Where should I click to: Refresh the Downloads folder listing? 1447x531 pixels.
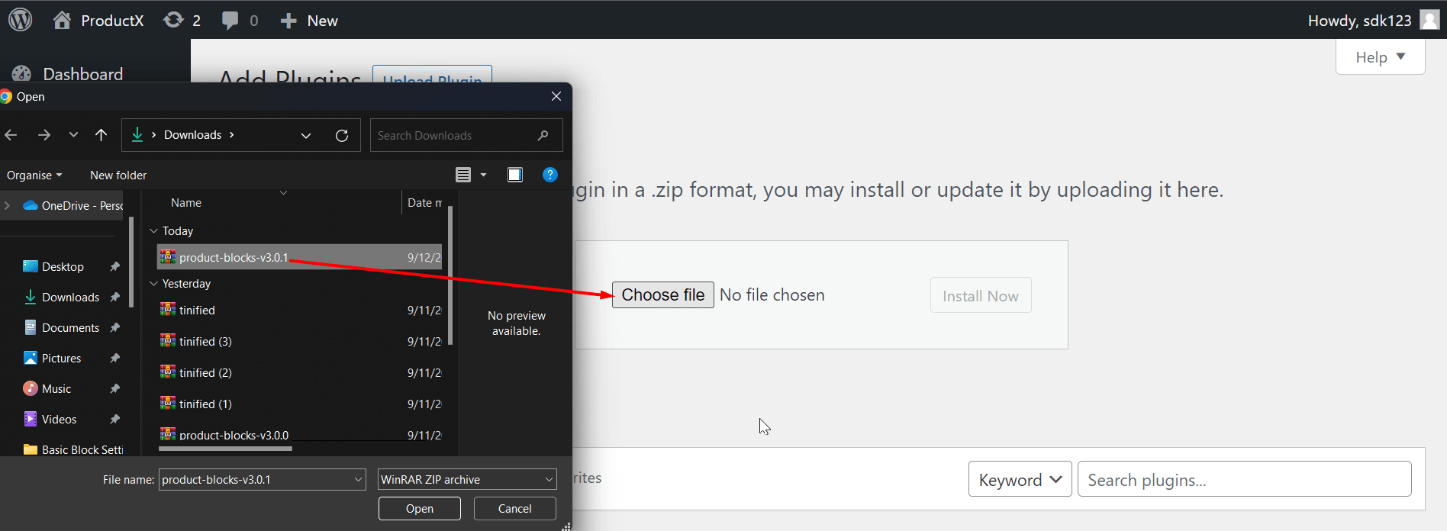[342, 135]
